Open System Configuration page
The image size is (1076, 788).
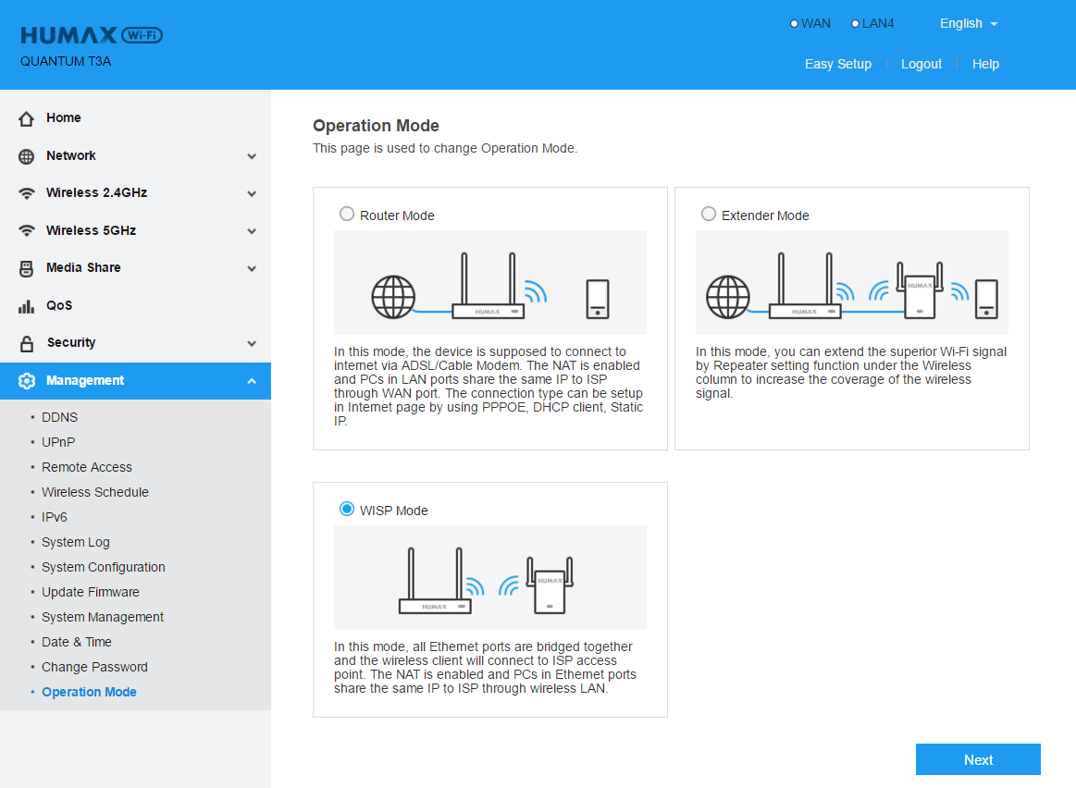coord(103,567)
